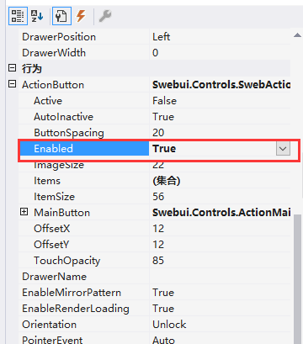Open the Enabled value dropdown arrow
Image resolution: width=303 pixels, height=344 pixels.
point(283,148)
